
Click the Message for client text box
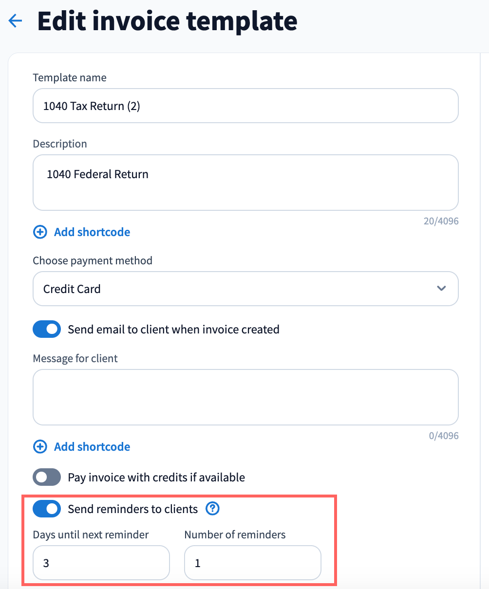point(245,397)
